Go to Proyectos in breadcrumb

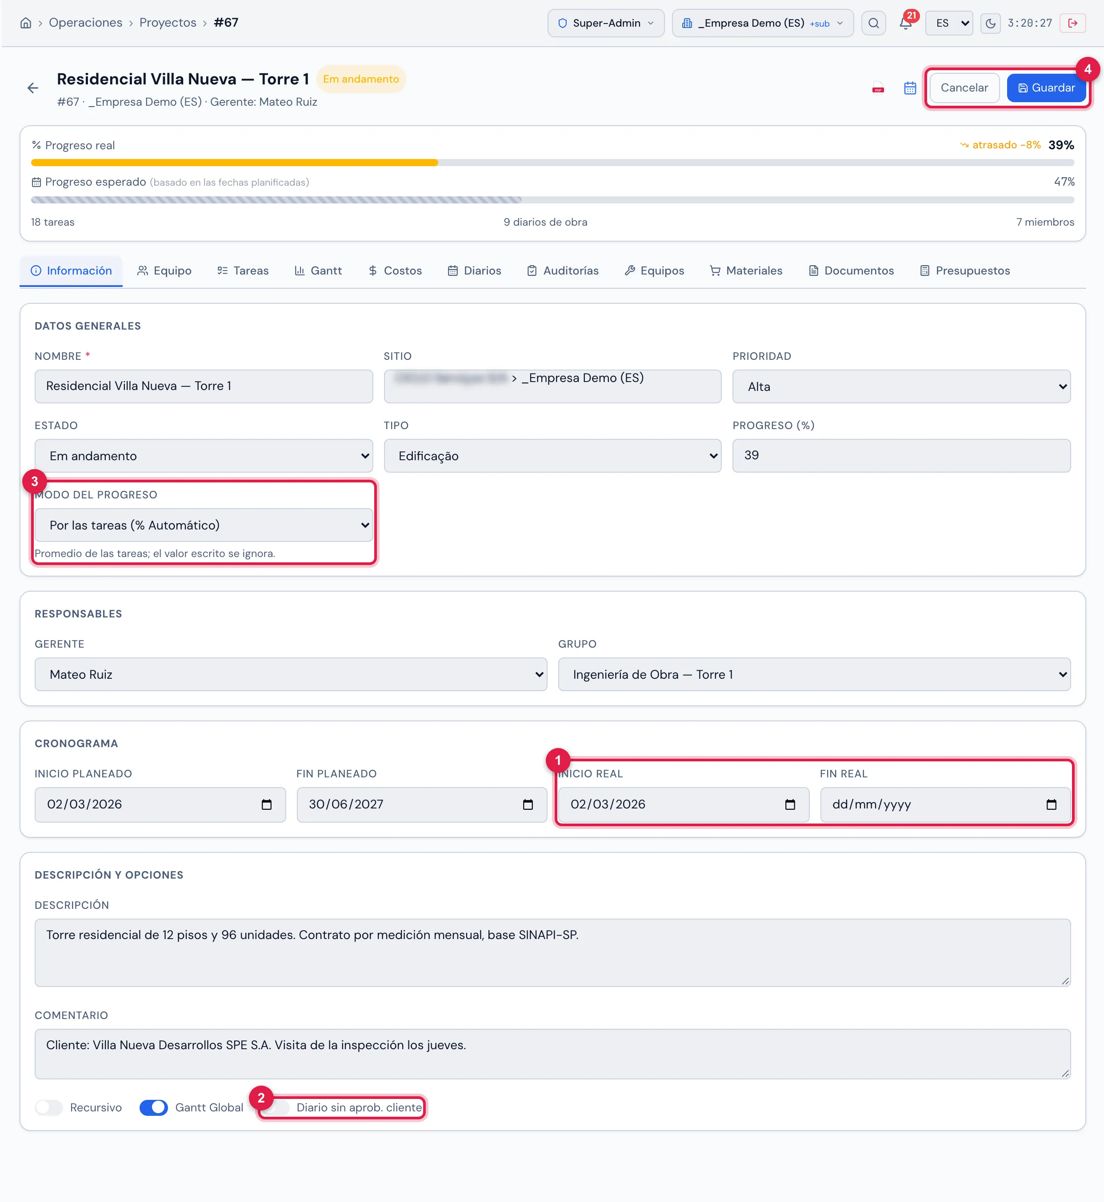click(168, 23)
